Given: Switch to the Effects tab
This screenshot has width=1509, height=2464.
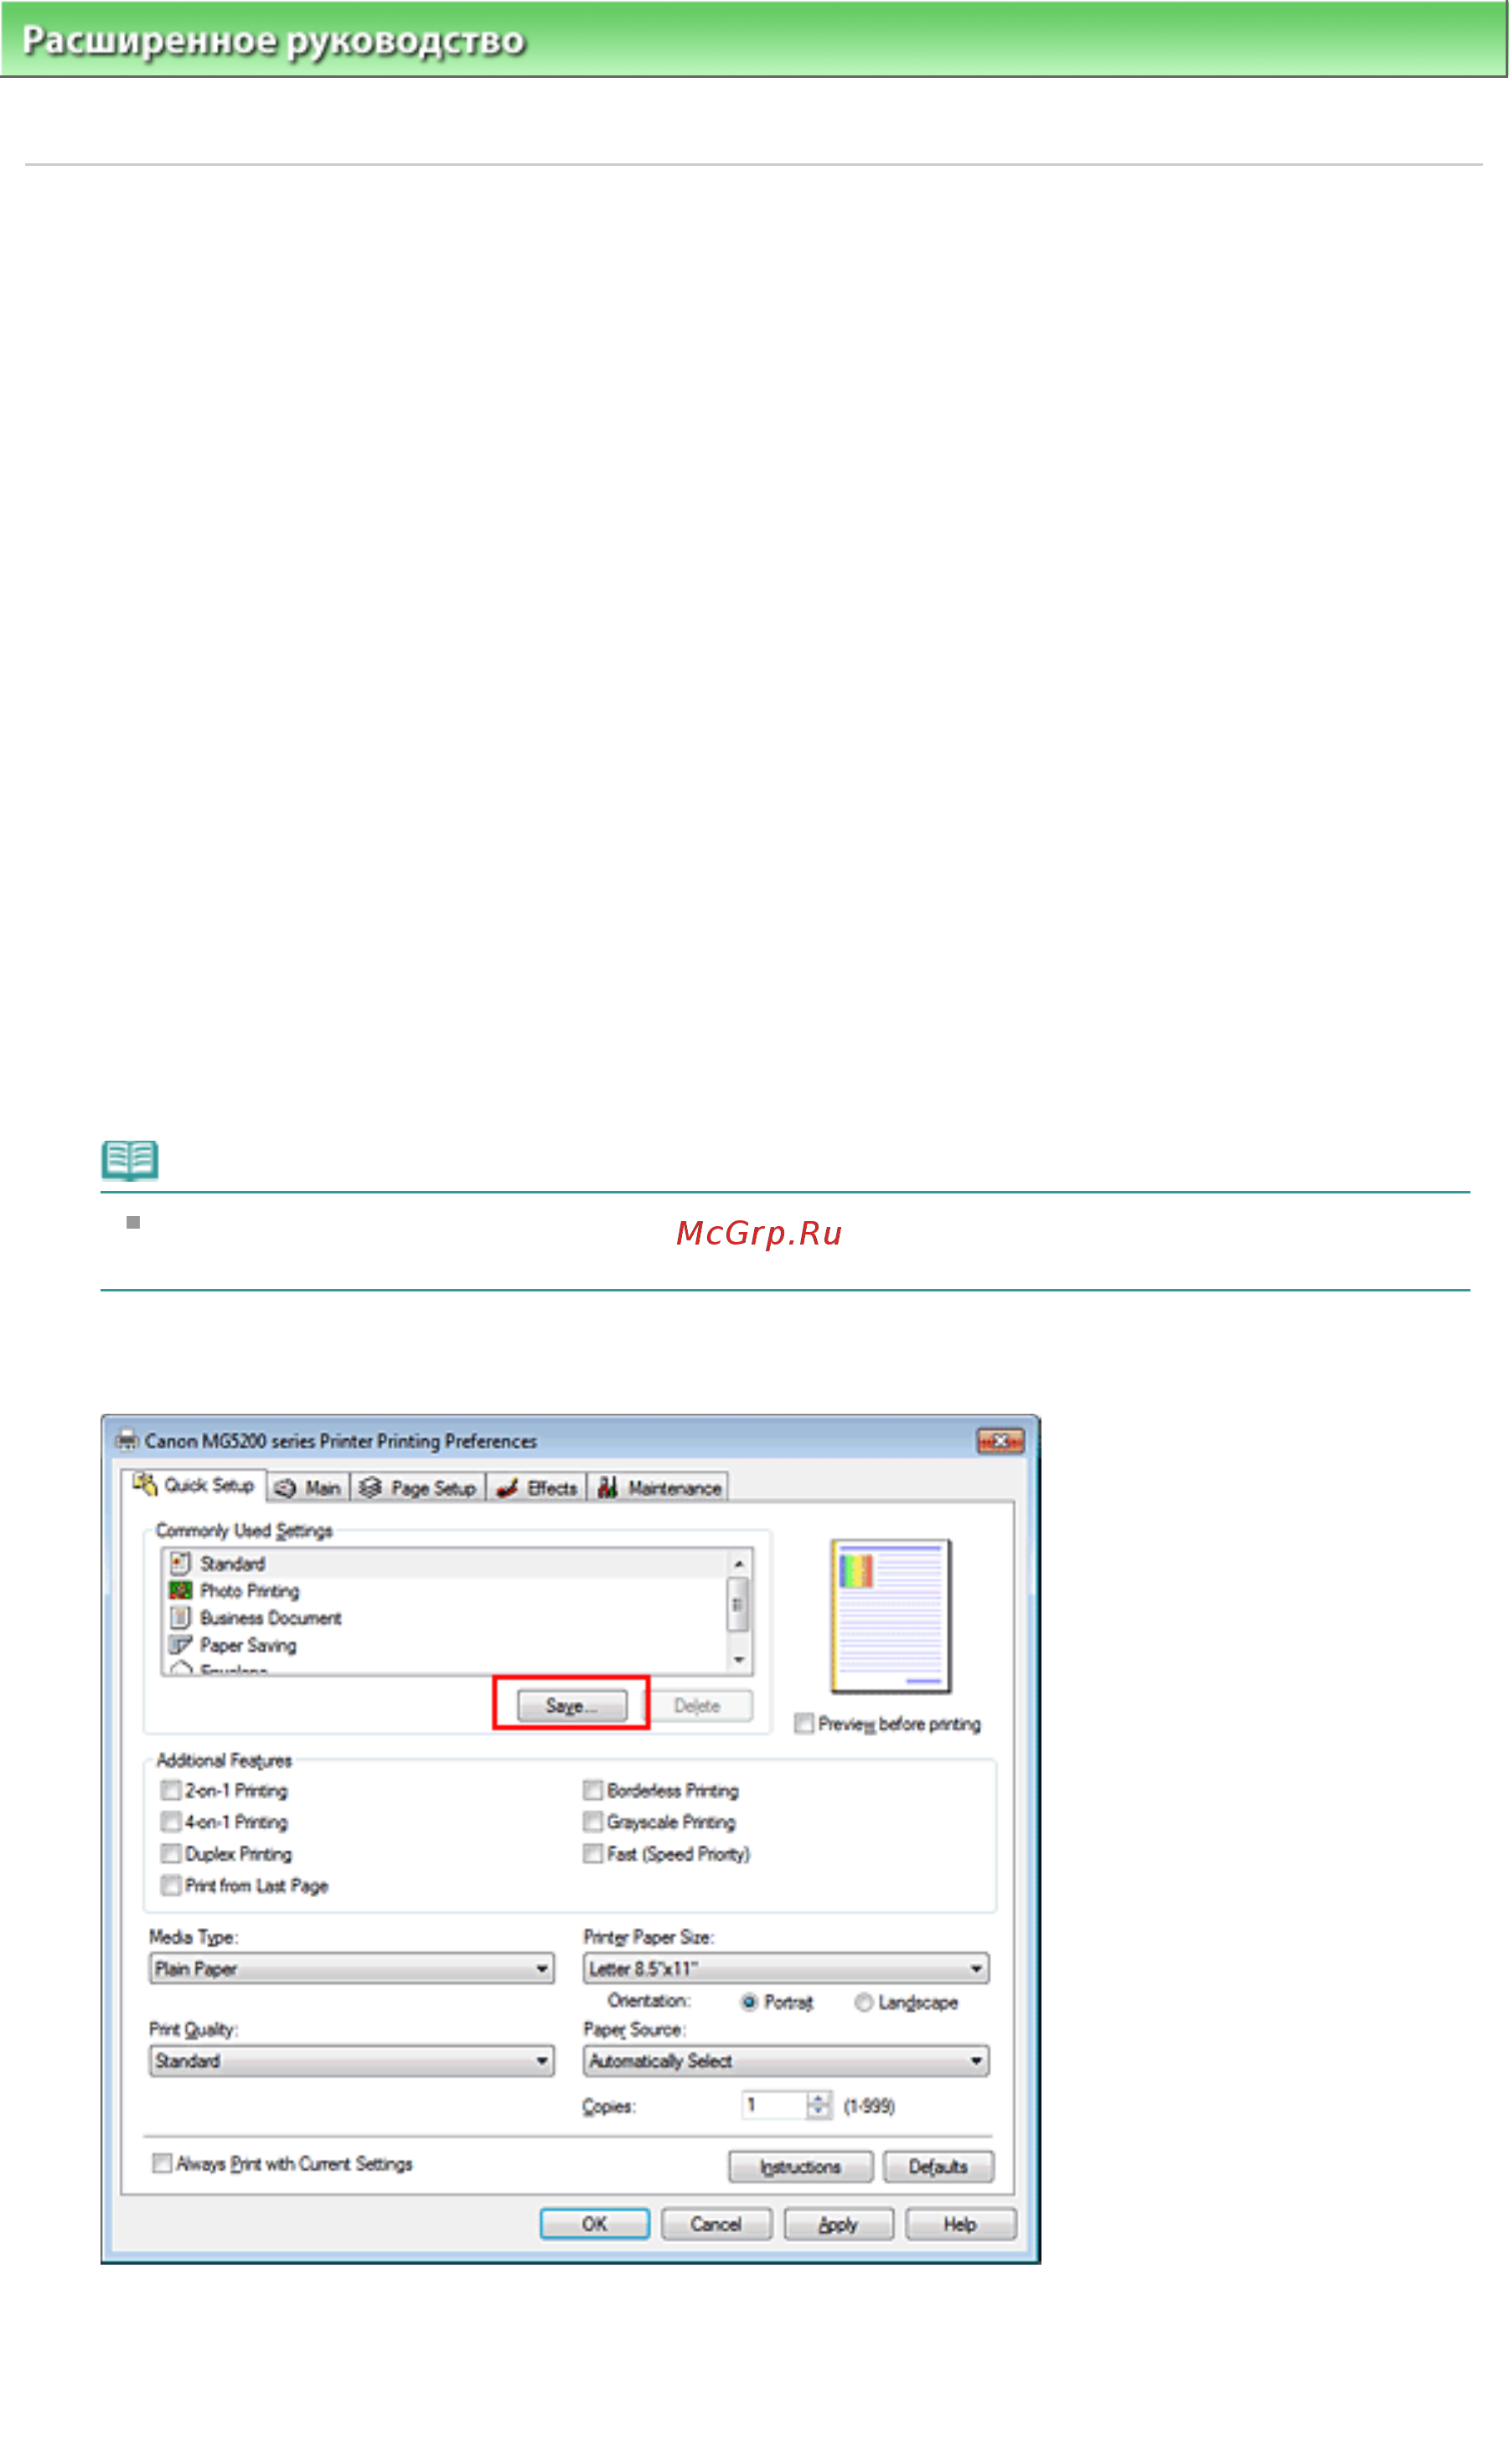Looking at the screenshot, I should pyautogui.click(x=537, y=1488).
